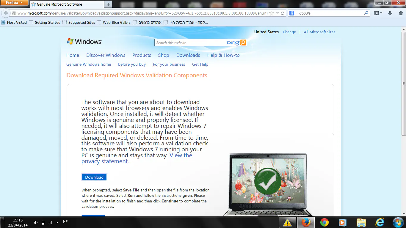Switch to the Genuine Microsoft Software tab
Screen dimensions: 406x228
pos(59,4)
